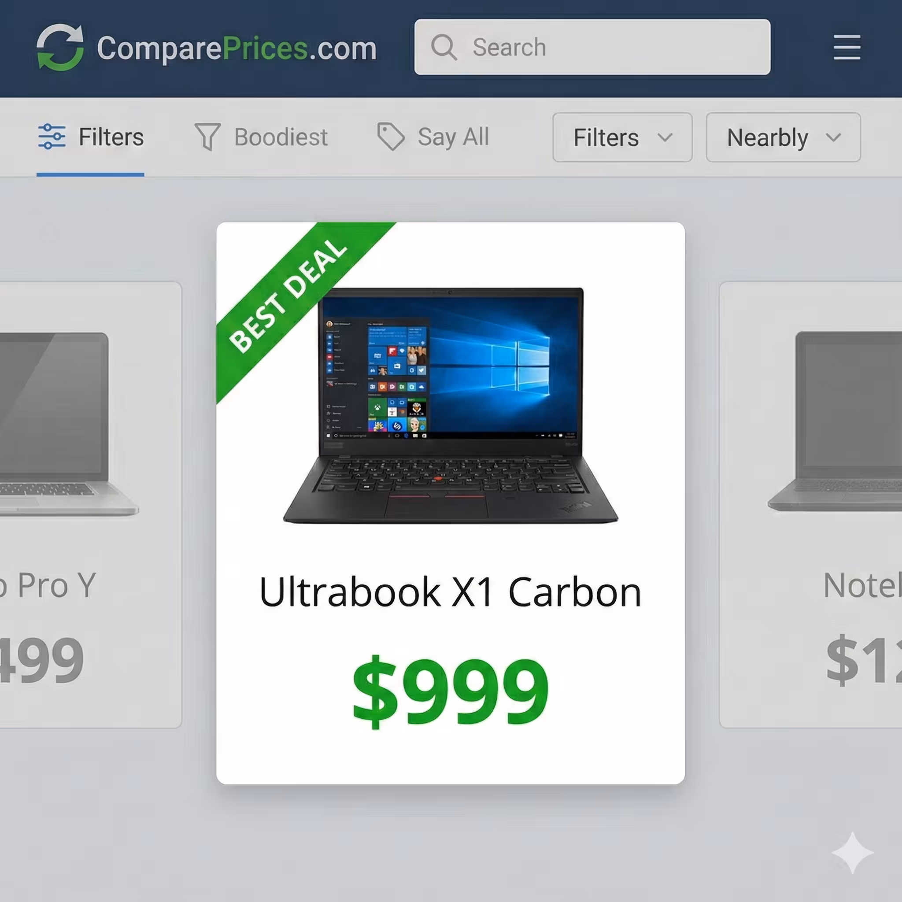902x902 pixels.
Task: Open the Nearbly combo box
Action: [783, 137]
